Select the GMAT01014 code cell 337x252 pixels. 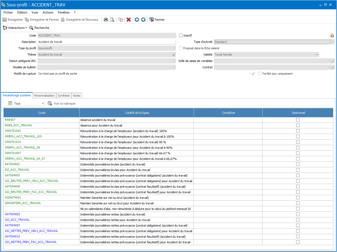[x=42, y=142]
